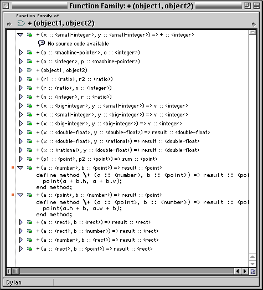
Task: Click the right arrow at header's far end
Action: pyautogui.click(x=254, y=24)
